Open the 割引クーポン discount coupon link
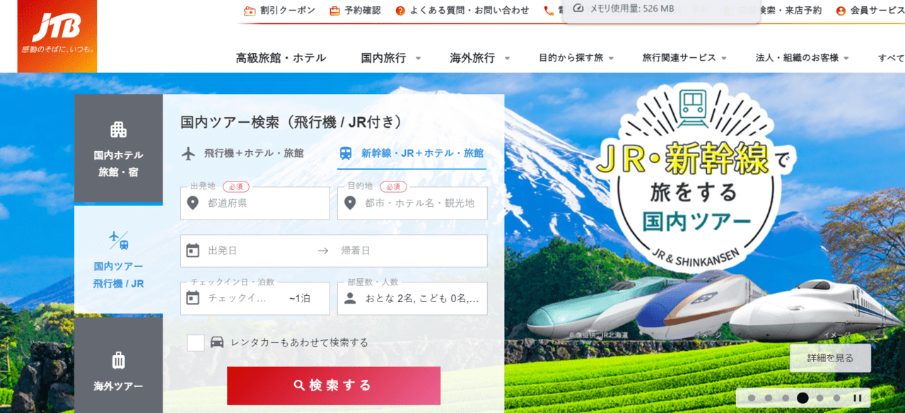 [279, 11]
